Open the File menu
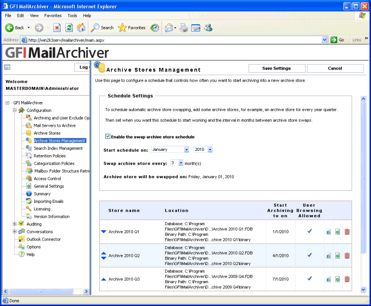 (x=8, y=16)
